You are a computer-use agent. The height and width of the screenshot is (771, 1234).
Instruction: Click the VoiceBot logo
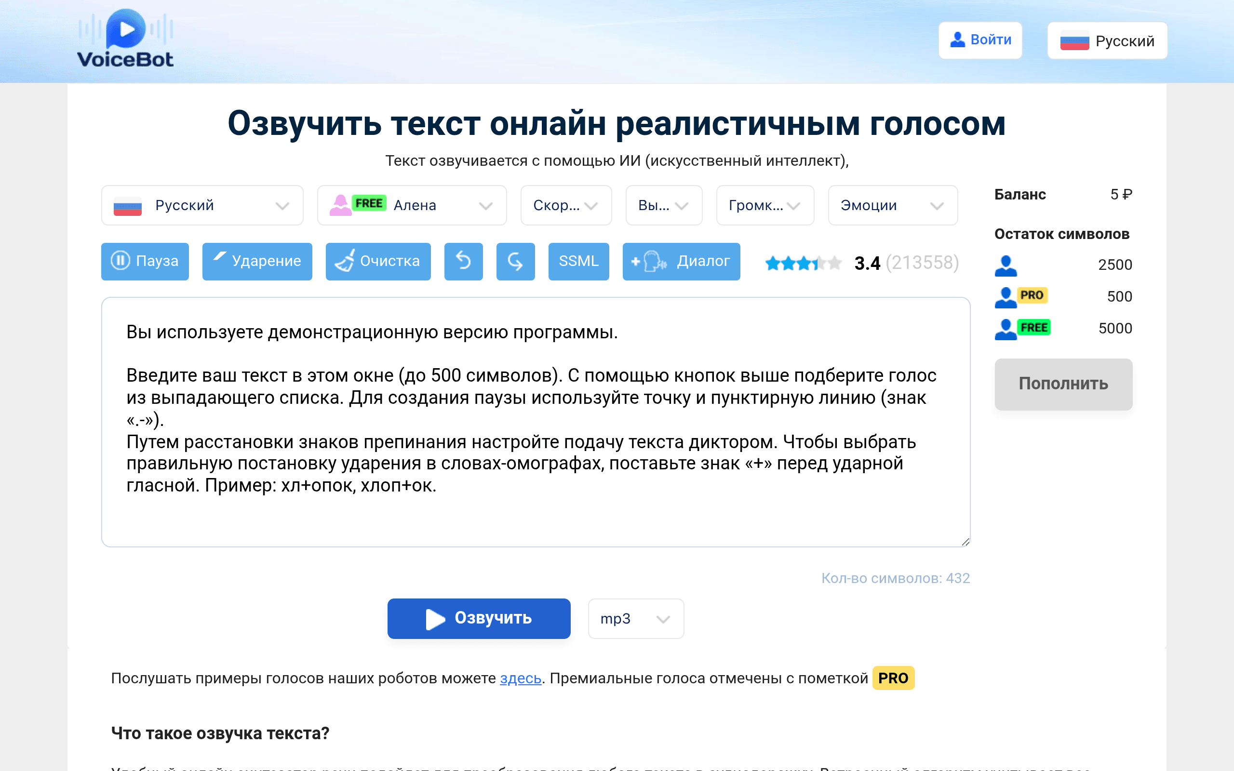click(x=125, y=39)
